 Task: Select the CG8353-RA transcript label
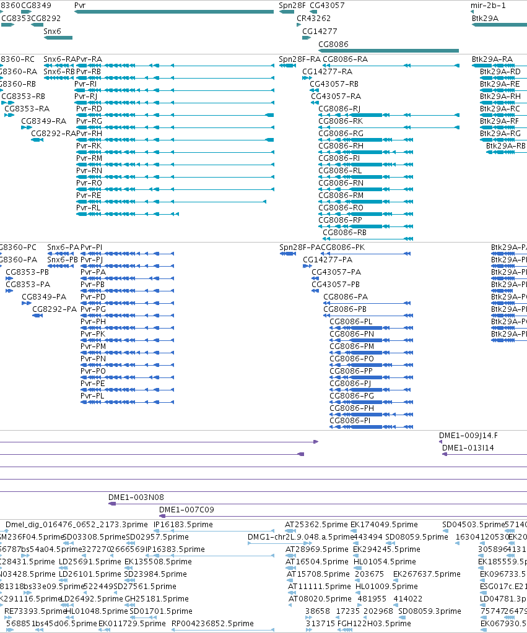click(27, 109)
